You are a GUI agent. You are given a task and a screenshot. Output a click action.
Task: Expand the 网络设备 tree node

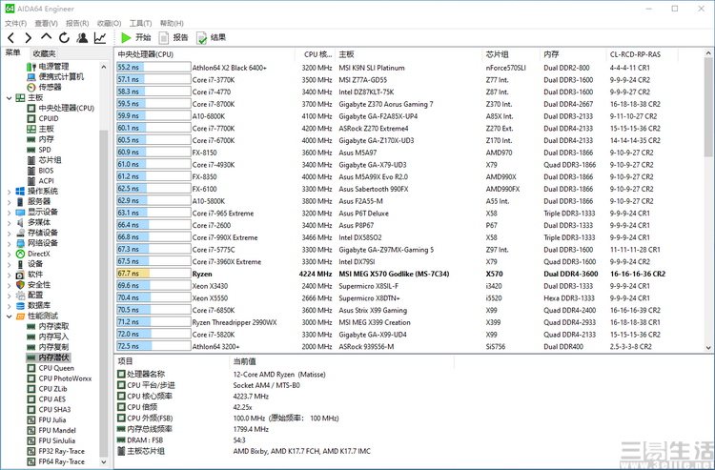click(10, 243)
